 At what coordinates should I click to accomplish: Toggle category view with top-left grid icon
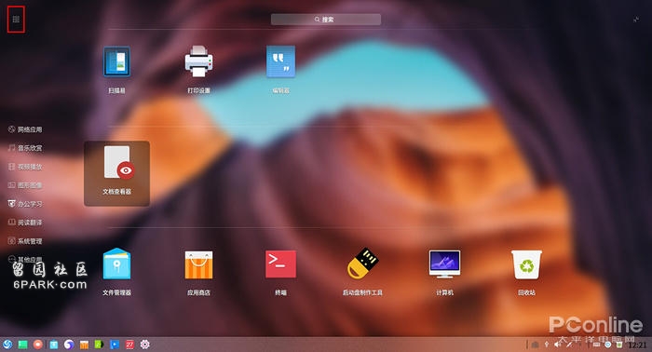16,20
